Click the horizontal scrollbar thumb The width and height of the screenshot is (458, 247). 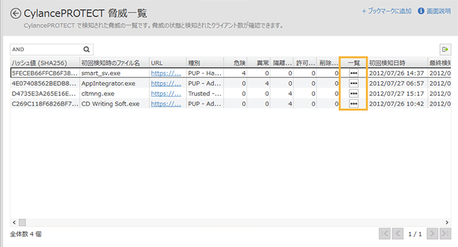pyautogui.click(x=23, y=222)
